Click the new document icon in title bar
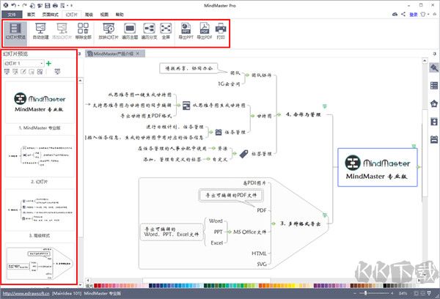 pos(32,5)
